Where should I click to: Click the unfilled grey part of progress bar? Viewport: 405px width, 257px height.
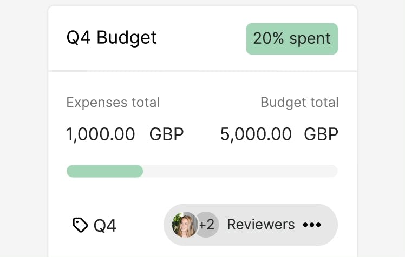(240, 171)
